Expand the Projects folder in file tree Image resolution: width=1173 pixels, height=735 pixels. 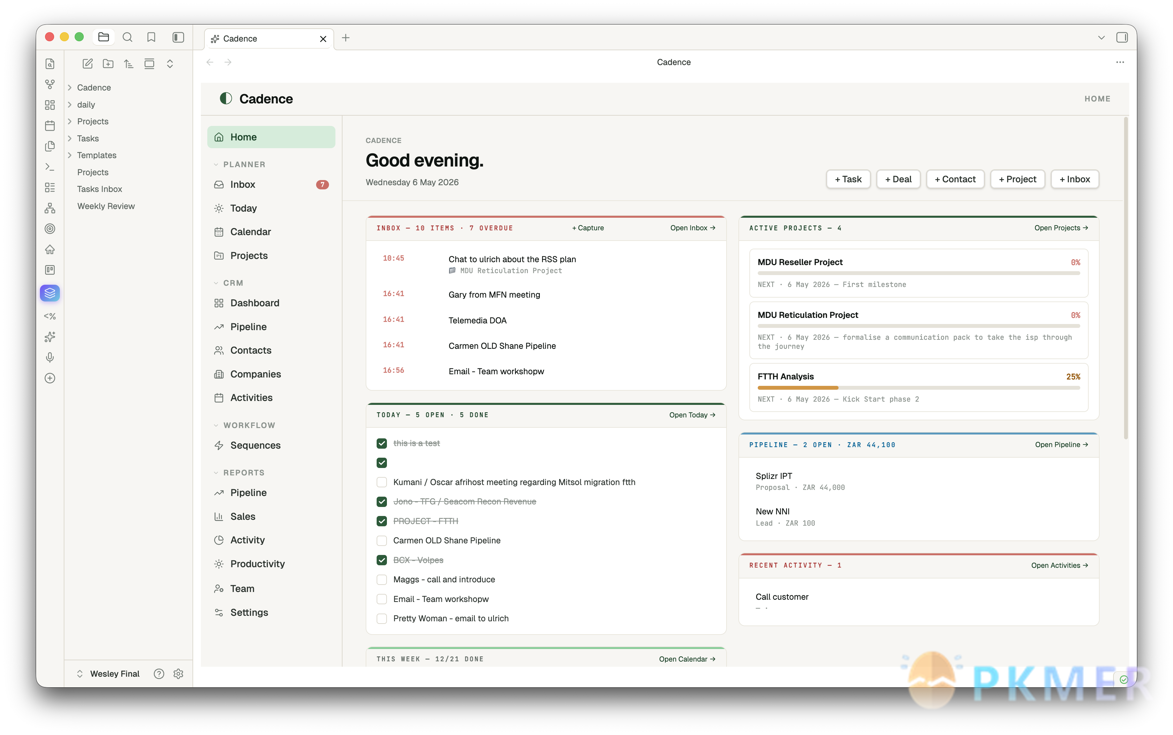(70, 121)
